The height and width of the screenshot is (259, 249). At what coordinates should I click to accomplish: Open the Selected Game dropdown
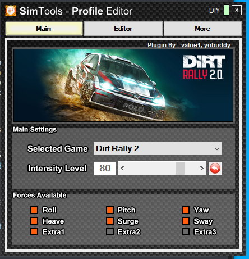[158, 148]
